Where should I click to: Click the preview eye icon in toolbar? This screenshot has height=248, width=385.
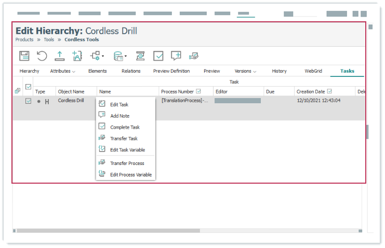[x=140, y=56]
